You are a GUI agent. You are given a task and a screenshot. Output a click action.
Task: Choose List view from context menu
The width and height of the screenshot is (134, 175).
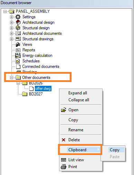coord(76,160)
